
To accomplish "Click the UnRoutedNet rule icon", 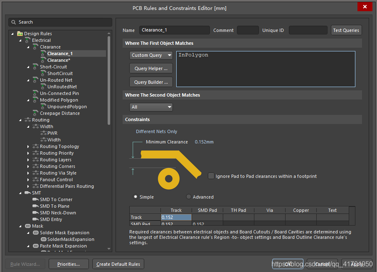I will [x=43, y=87].
